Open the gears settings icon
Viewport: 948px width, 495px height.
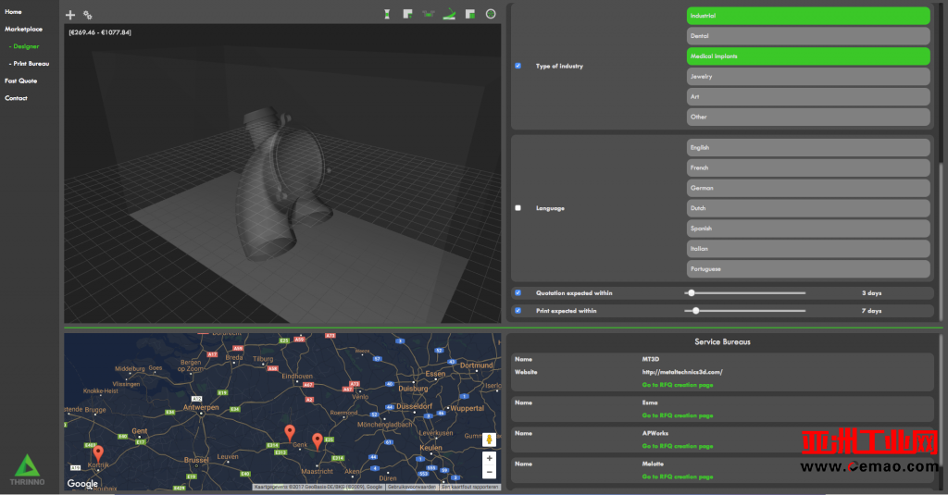pos(88,15)
